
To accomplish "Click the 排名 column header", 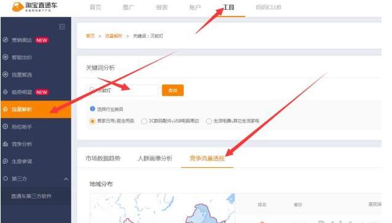I will 262,205.
